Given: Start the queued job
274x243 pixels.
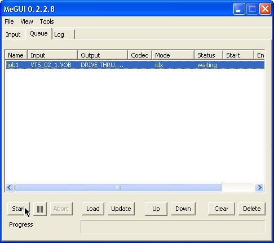Looking at the screenshot, I should tap(19, 209).
